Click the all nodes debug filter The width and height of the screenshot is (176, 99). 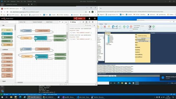point(88,26)
